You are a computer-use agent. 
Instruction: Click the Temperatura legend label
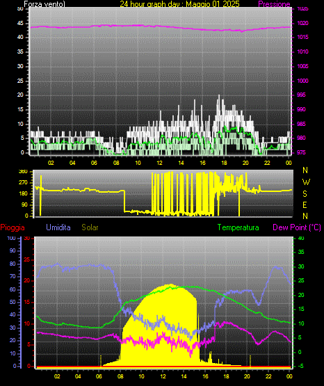238,227
